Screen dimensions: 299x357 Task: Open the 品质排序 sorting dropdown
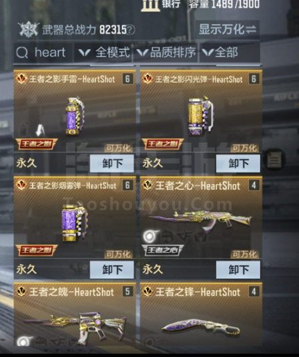pyautogui.click(x=166, y=53)
